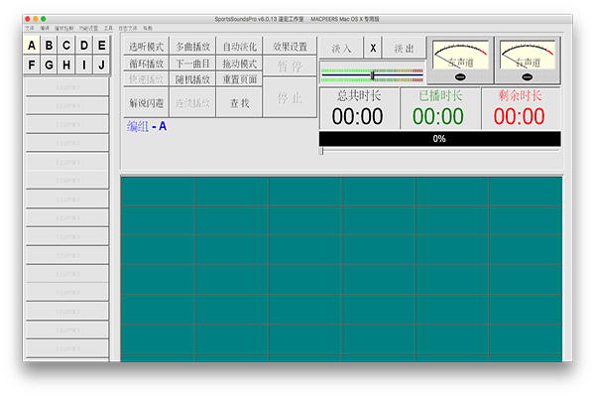
Task: Click the X button between fade controls
Action: (x=373, y=48)
